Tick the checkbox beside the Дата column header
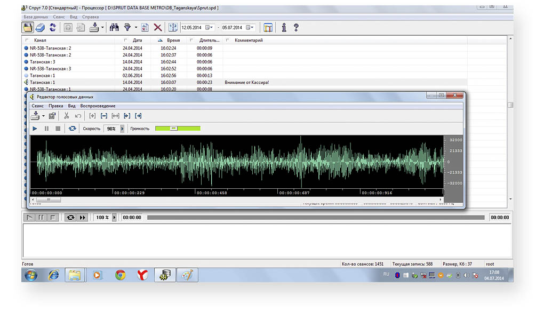Image resolution: width=544 pixels, height=320 pixels. click(125, 40)
